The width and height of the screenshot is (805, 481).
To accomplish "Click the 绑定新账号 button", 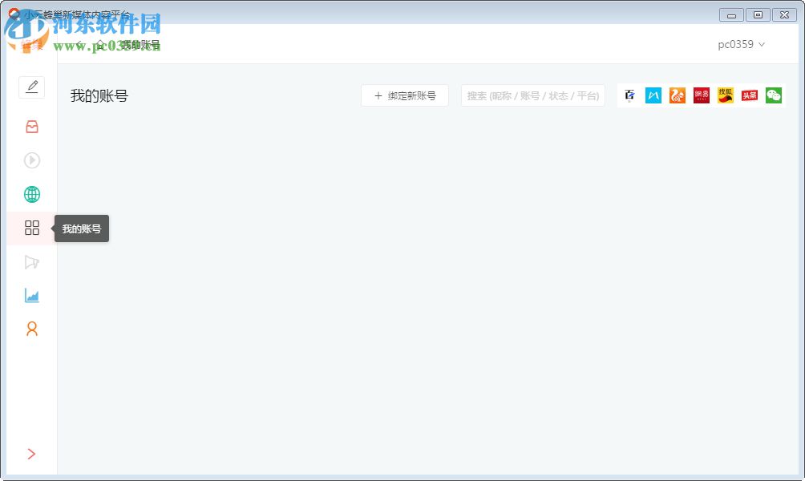I will point(404,95).
